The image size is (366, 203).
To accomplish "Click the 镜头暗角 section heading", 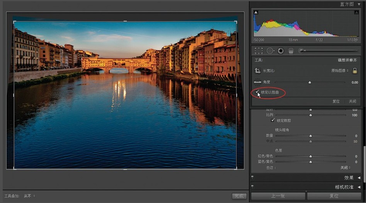I will (x=282, y=130).
